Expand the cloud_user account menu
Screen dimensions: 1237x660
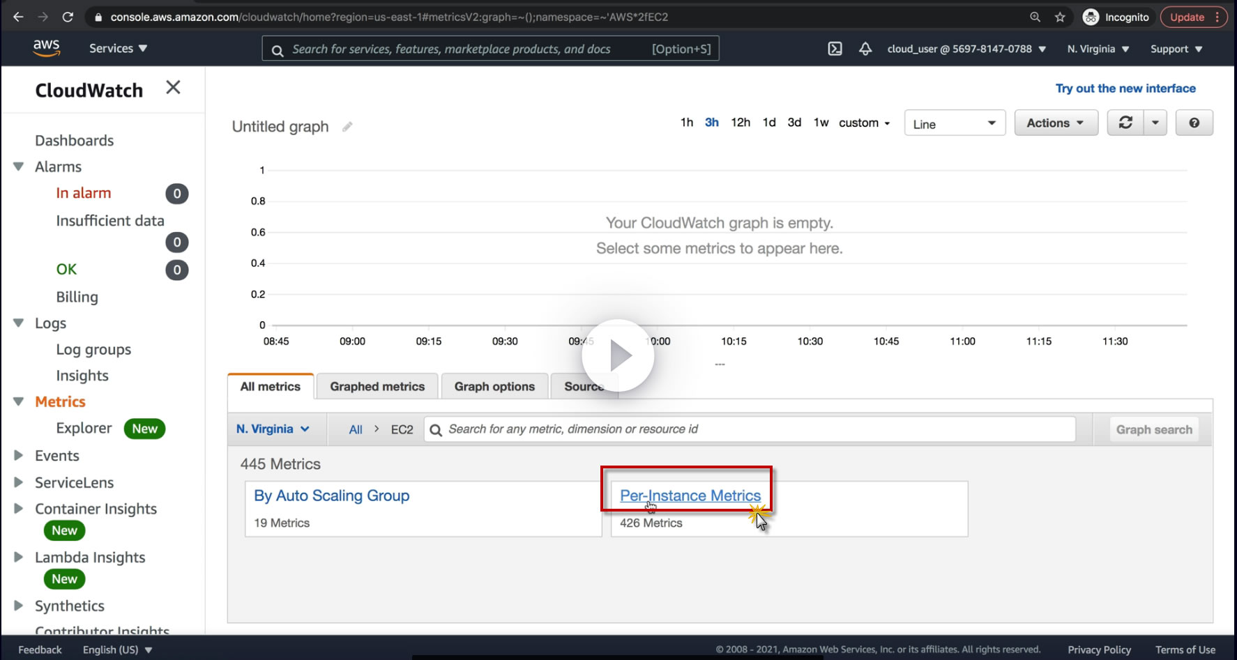[x=966, y=49]
